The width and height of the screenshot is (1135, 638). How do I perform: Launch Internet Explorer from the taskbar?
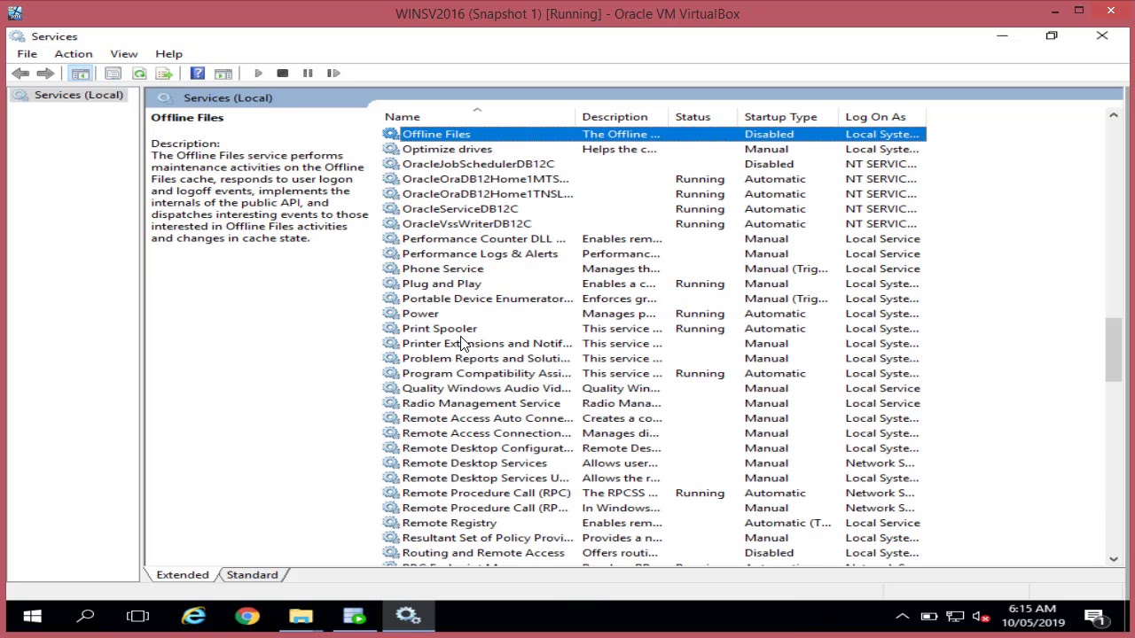coord(193,617)
